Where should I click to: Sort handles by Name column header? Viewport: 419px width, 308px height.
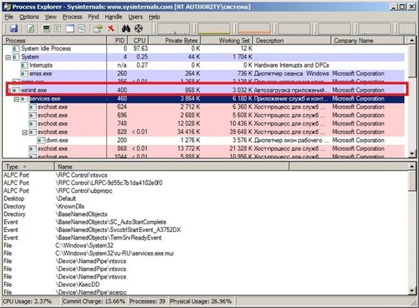[x=172, y=167]
